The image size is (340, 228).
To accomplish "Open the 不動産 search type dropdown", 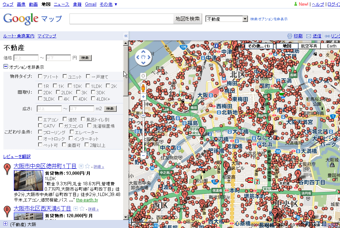I will [x=245, y=19].
